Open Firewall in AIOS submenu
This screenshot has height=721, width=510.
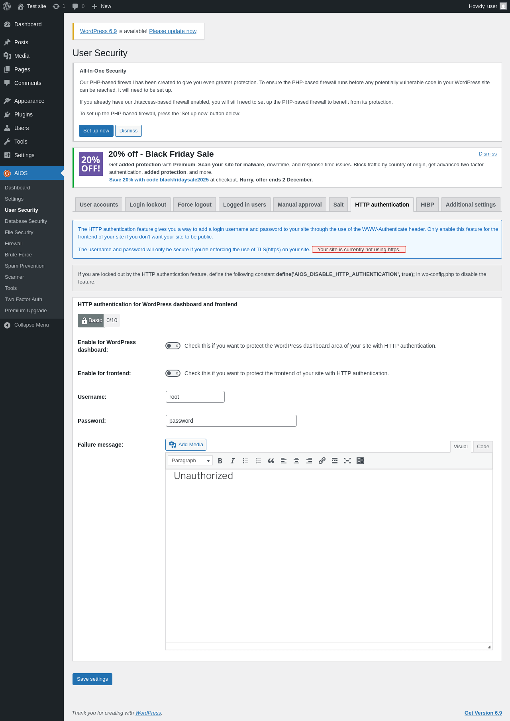pyautogui.click(x=32, y=244)
